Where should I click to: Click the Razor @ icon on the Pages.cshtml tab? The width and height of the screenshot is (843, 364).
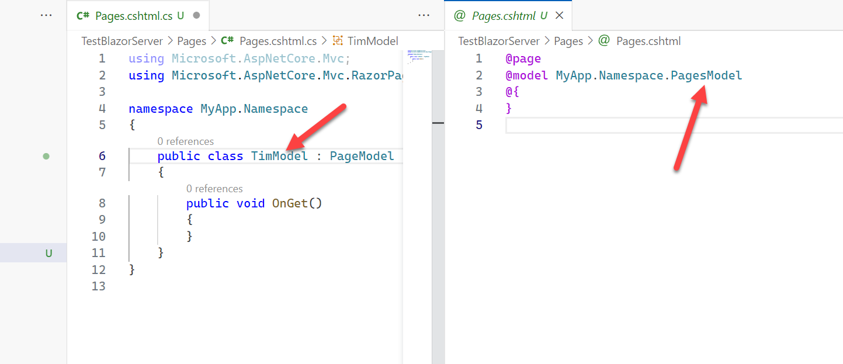pos(460,16)
